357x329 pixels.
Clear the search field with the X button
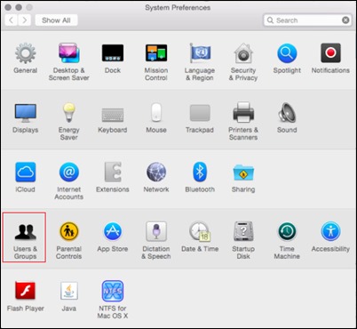[345, 20]
